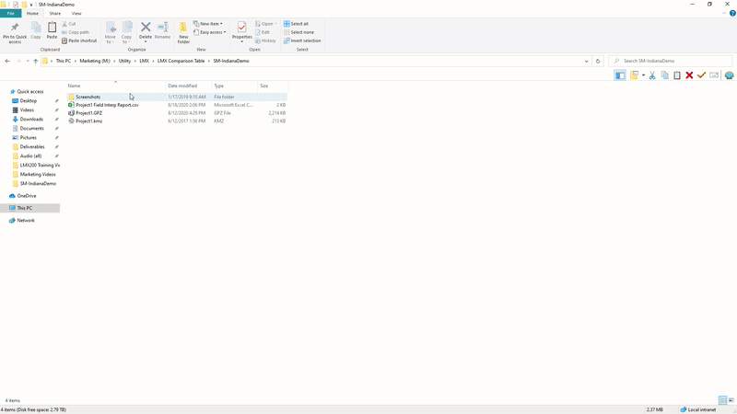The height and width of the screenshot is (414, 737).
Task: Select Cut in the Clipboard group
Action: click(x=69, y=24)
